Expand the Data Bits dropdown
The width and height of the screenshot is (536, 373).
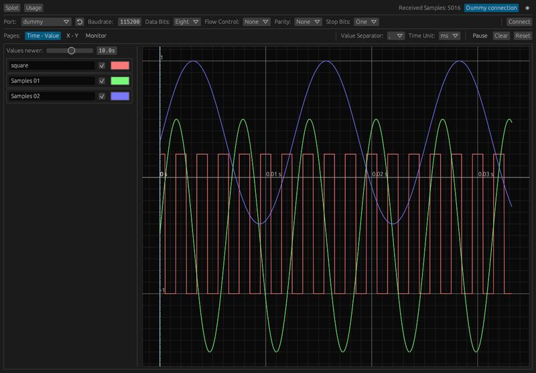[186, 21]
